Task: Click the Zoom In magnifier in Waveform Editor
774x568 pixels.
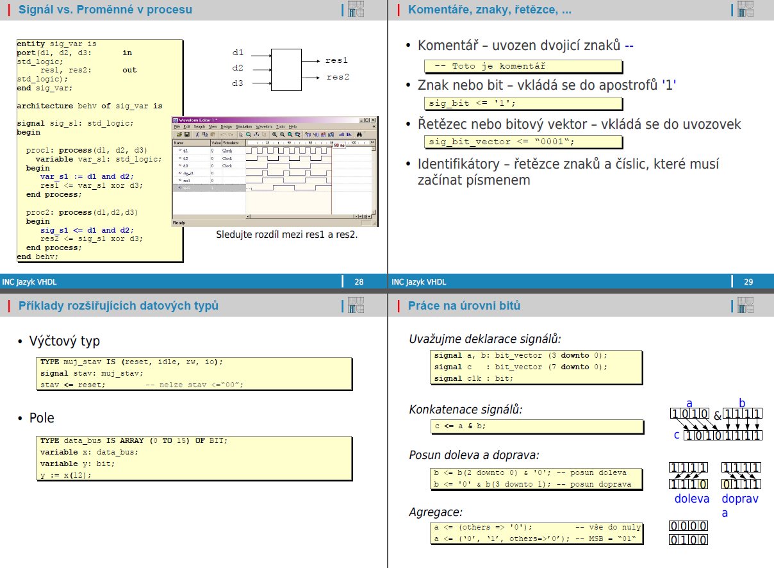Action: (274, 134)
